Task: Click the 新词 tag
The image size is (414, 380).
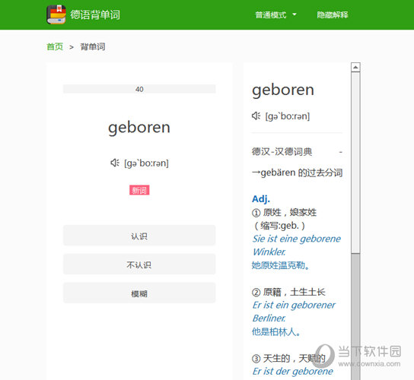Action: pos(139,190)
